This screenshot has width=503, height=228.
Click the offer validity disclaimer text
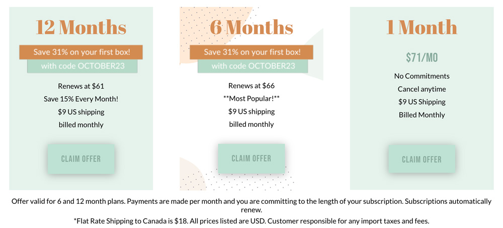251,205
